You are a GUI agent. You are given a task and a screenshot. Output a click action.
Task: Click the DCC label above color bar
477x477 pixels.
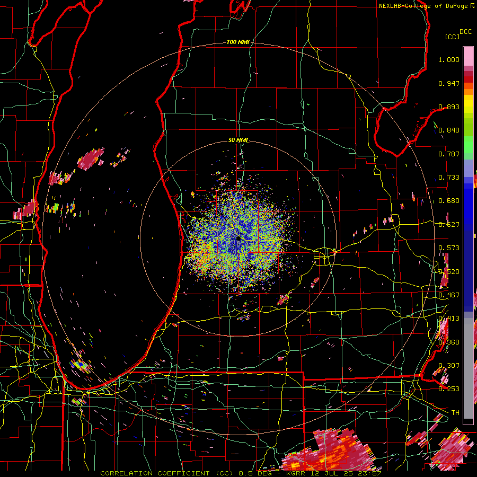[465, 32]
